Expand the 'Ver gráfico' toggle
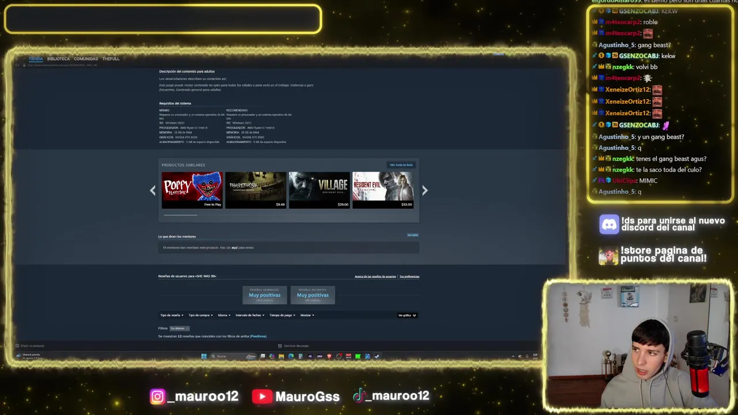Viewport: 738px width, 415px height. click(x=407, y=315)
